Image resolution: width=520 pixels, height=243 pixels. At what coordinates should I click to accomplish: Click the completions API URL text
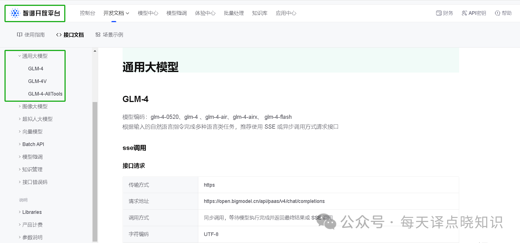pyautogui.click(x=264, y=201)
